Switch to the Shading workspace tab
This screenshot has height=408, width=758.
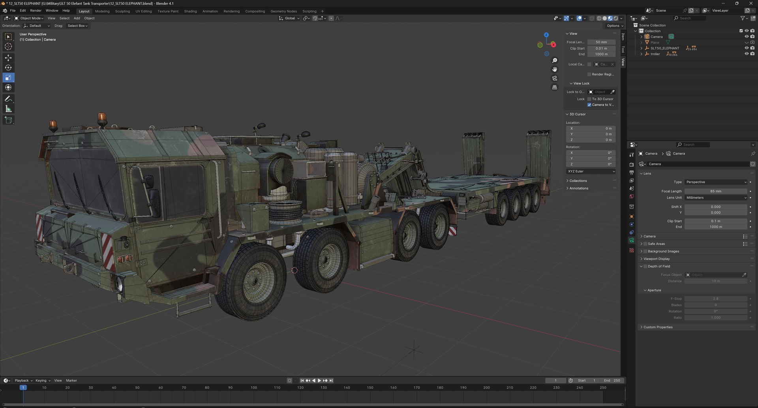[x=190, y=11]
